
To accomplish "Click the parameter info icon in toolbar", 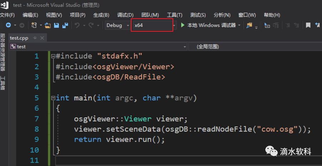I will pos(276,25).
